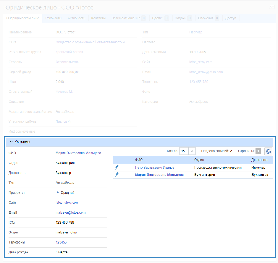Sort the table by Должность column header
Viewport: 278px width, 263px height.
pos(259,160)
